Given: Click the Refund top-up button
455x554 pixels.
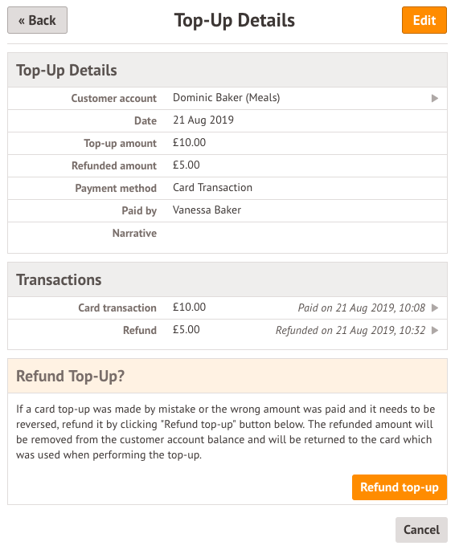Looking at the screenshot, I should [399, 487].
